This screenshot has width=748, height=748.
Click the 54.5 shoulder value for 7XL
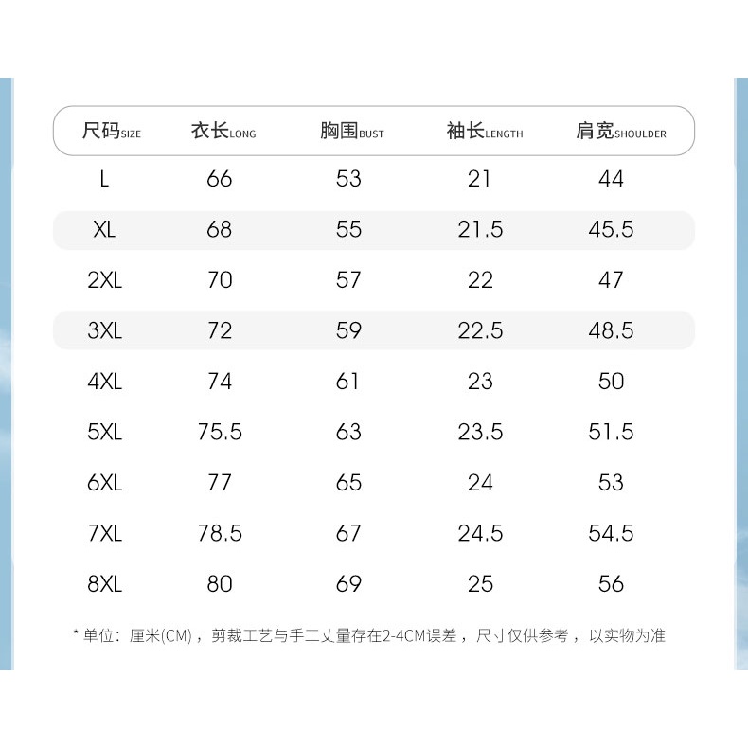click(611, 533)
